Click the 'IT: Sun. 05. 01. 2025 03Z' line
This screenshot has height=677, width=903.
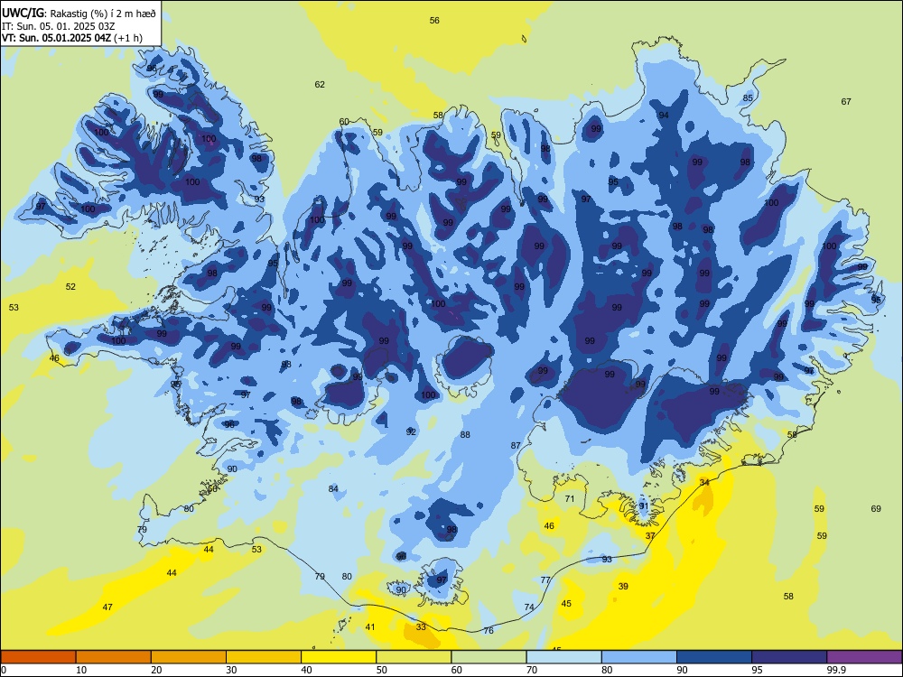tap(59, 26)
